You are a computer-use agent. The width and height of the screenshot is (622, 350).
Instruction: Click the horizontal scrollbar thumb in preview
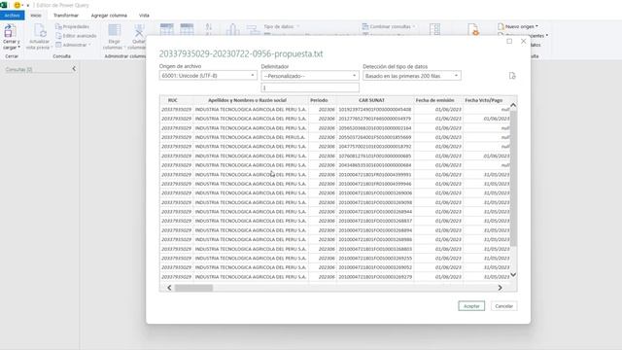coord(193,288)
